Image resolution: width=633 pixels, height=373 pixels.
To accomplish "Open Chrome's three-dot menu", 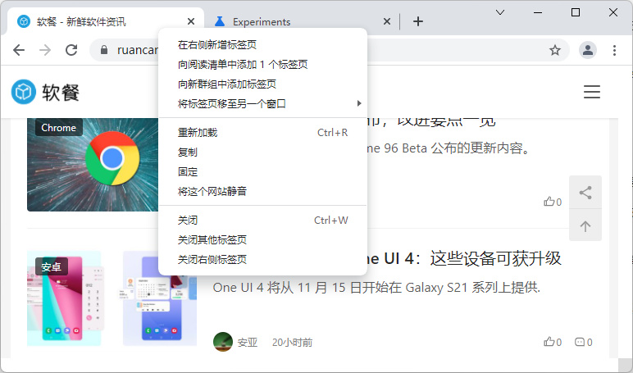I will click(x=614, y=50).
